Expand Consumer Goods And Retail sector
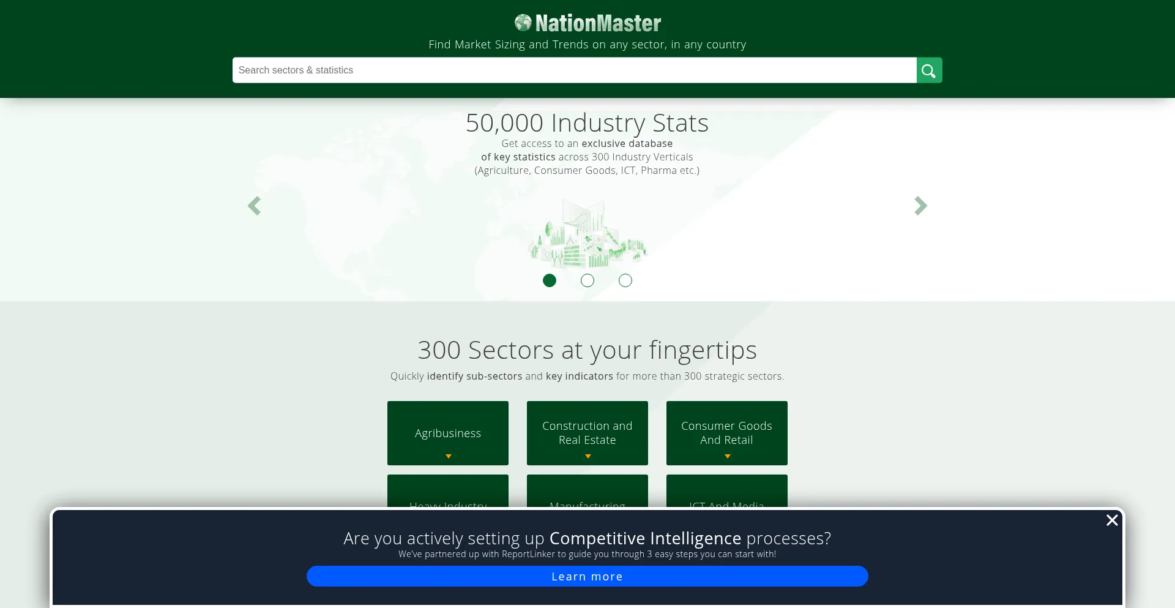The width and height of the screenshot is (1175, 608). (727, 432)
